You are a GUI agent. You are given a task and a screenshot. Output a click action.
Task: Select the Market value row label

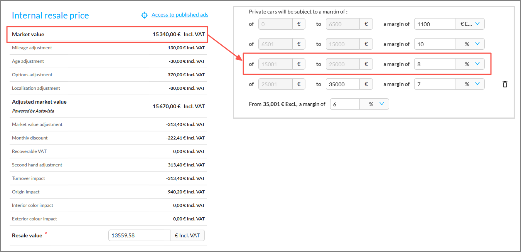(28, 34)
